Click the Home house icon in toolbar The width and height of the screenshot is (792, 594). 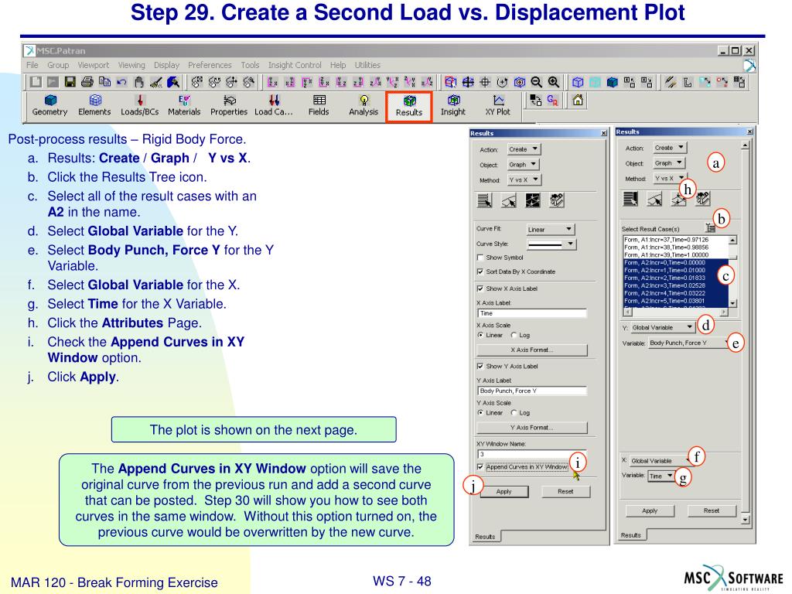click(578, 101)
